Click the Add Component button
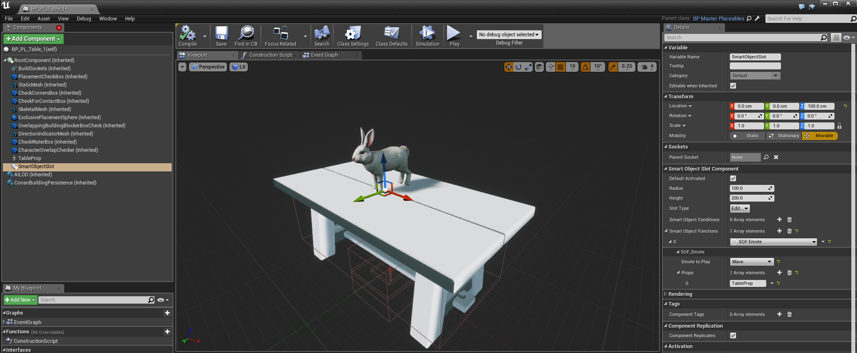The width and height of the screenshot is (857, 353). pos(34,39)
